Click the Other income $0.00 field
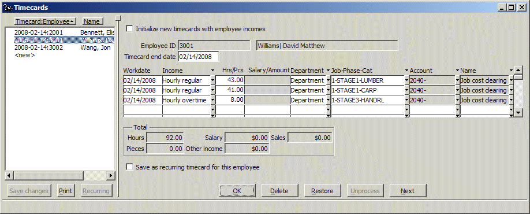 pos(247,149)
